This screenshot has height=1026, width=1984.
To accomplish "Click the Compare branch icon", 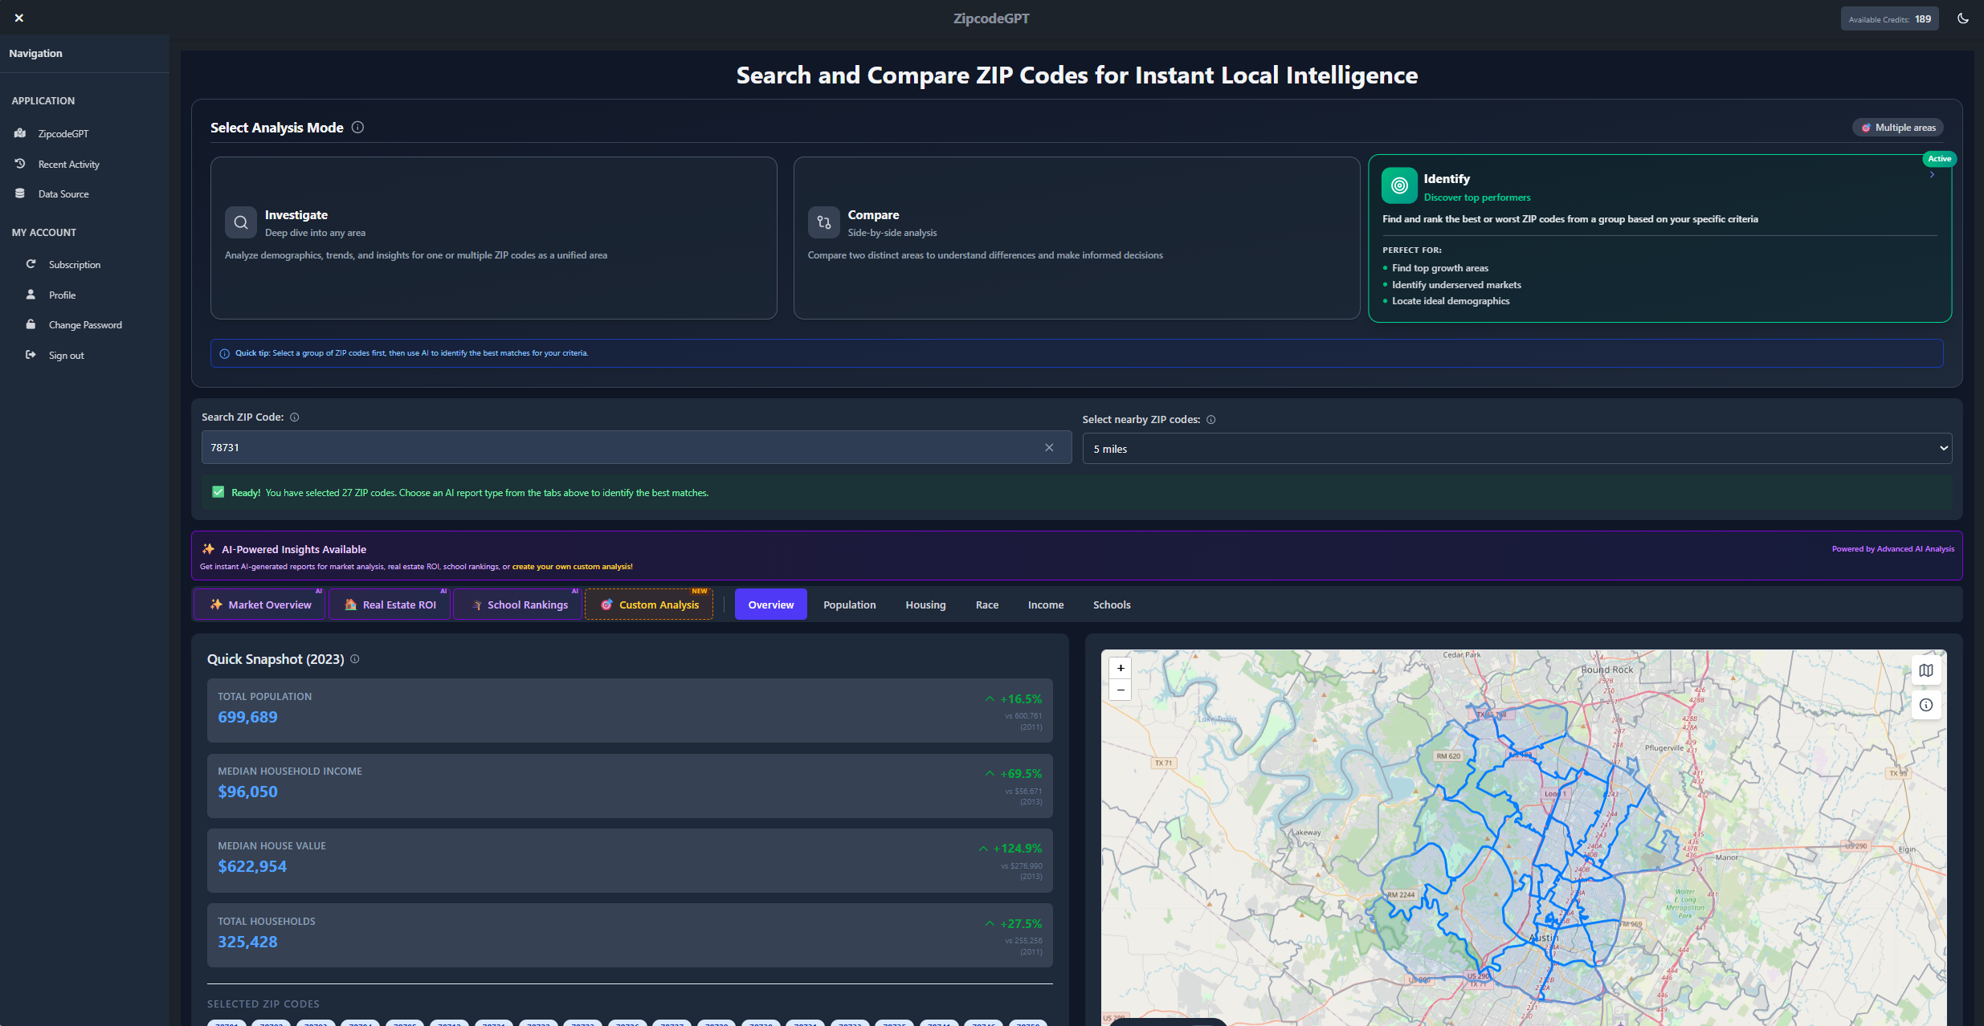I will pyautogui.click(x=824, y=222).
